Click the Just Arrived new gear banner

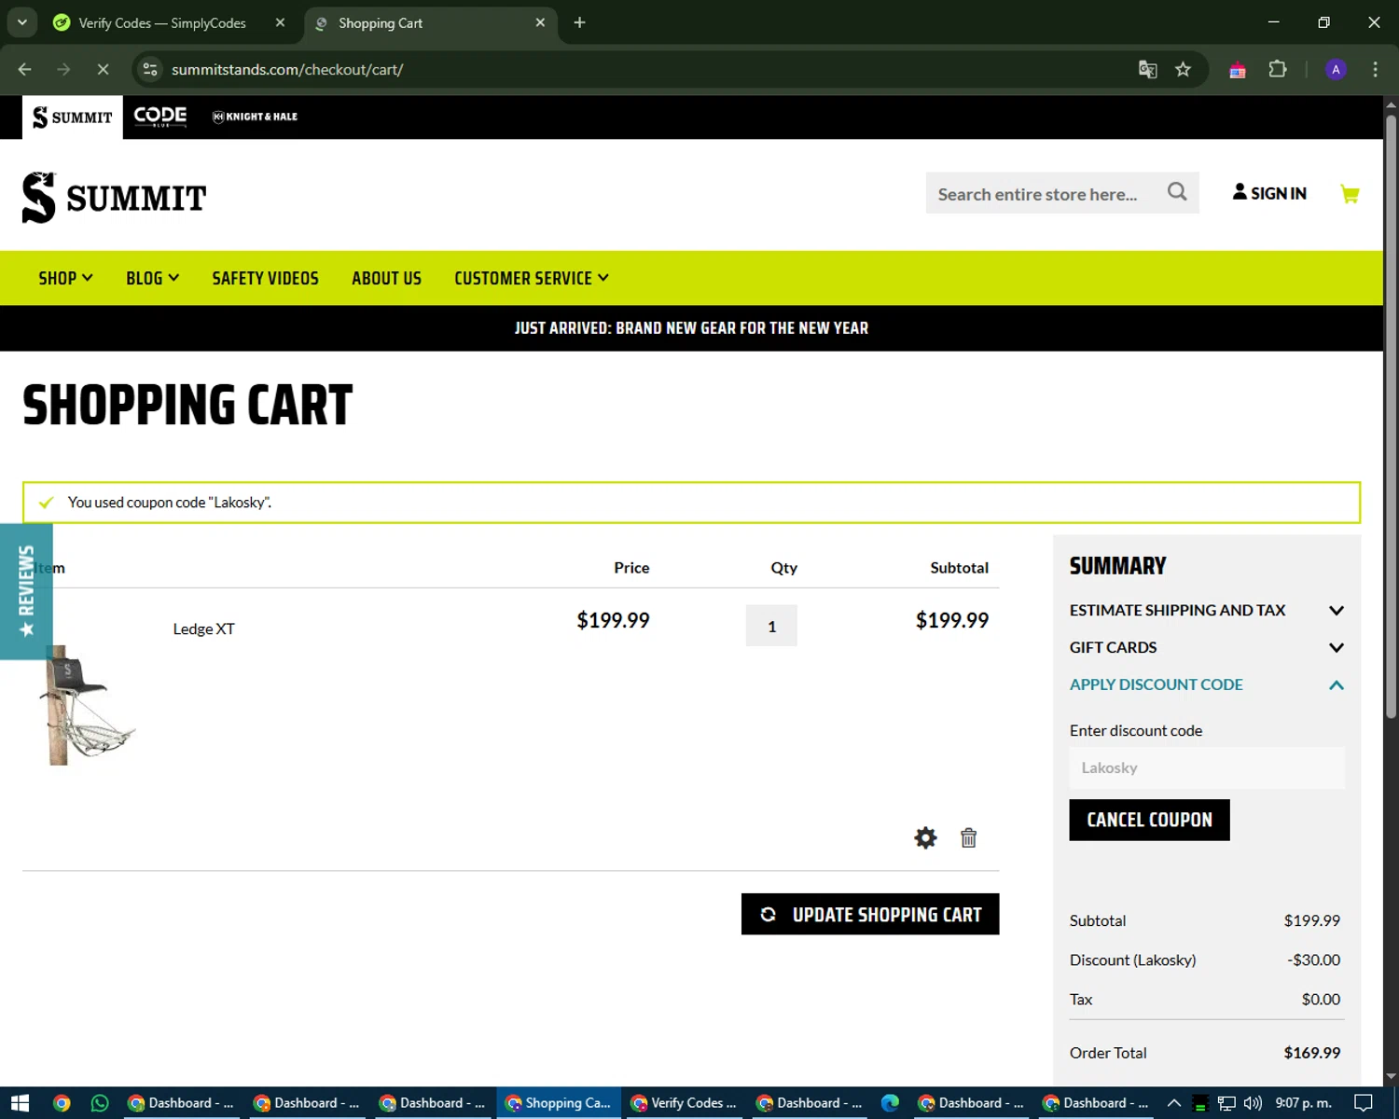(x=691, y=328)
